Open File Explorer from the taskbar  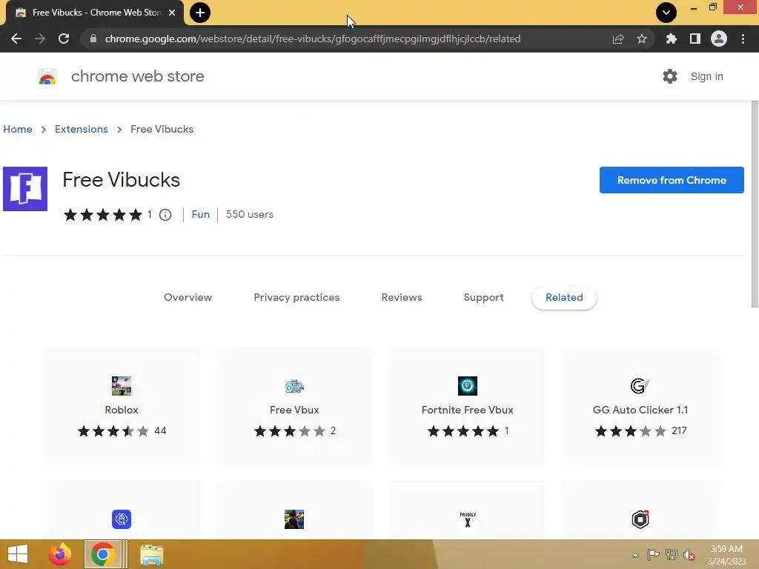tap(151, 555)
